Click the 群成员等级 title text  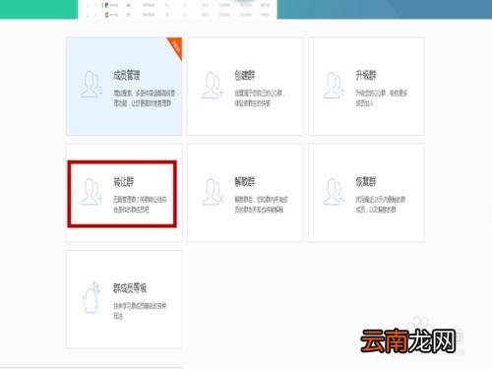click(x=130, y=288)
